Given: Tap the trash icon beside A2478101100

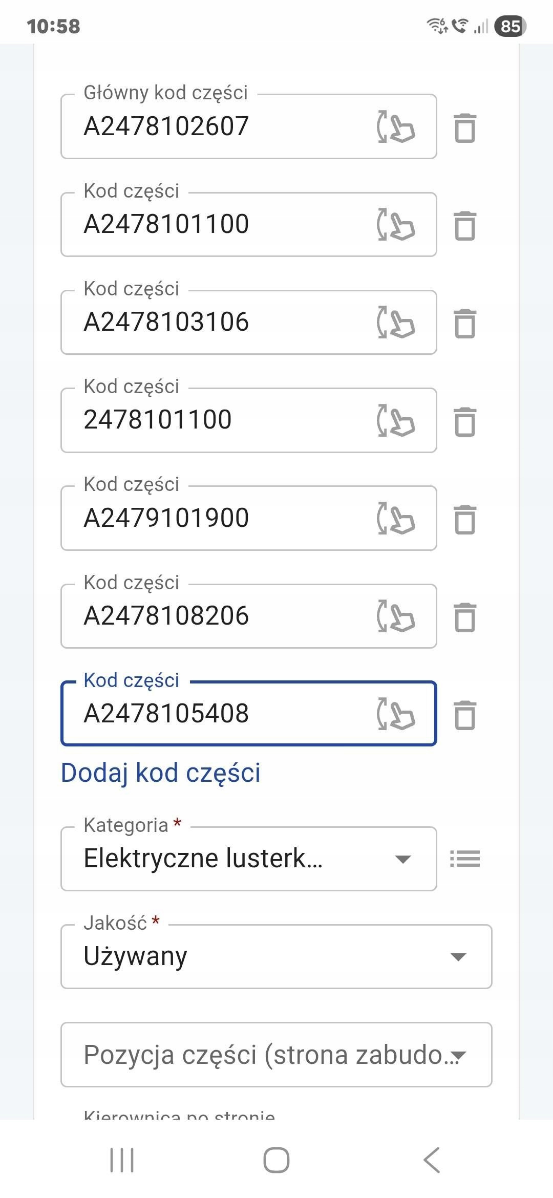Looking at the screenshot, I should 465,225.
